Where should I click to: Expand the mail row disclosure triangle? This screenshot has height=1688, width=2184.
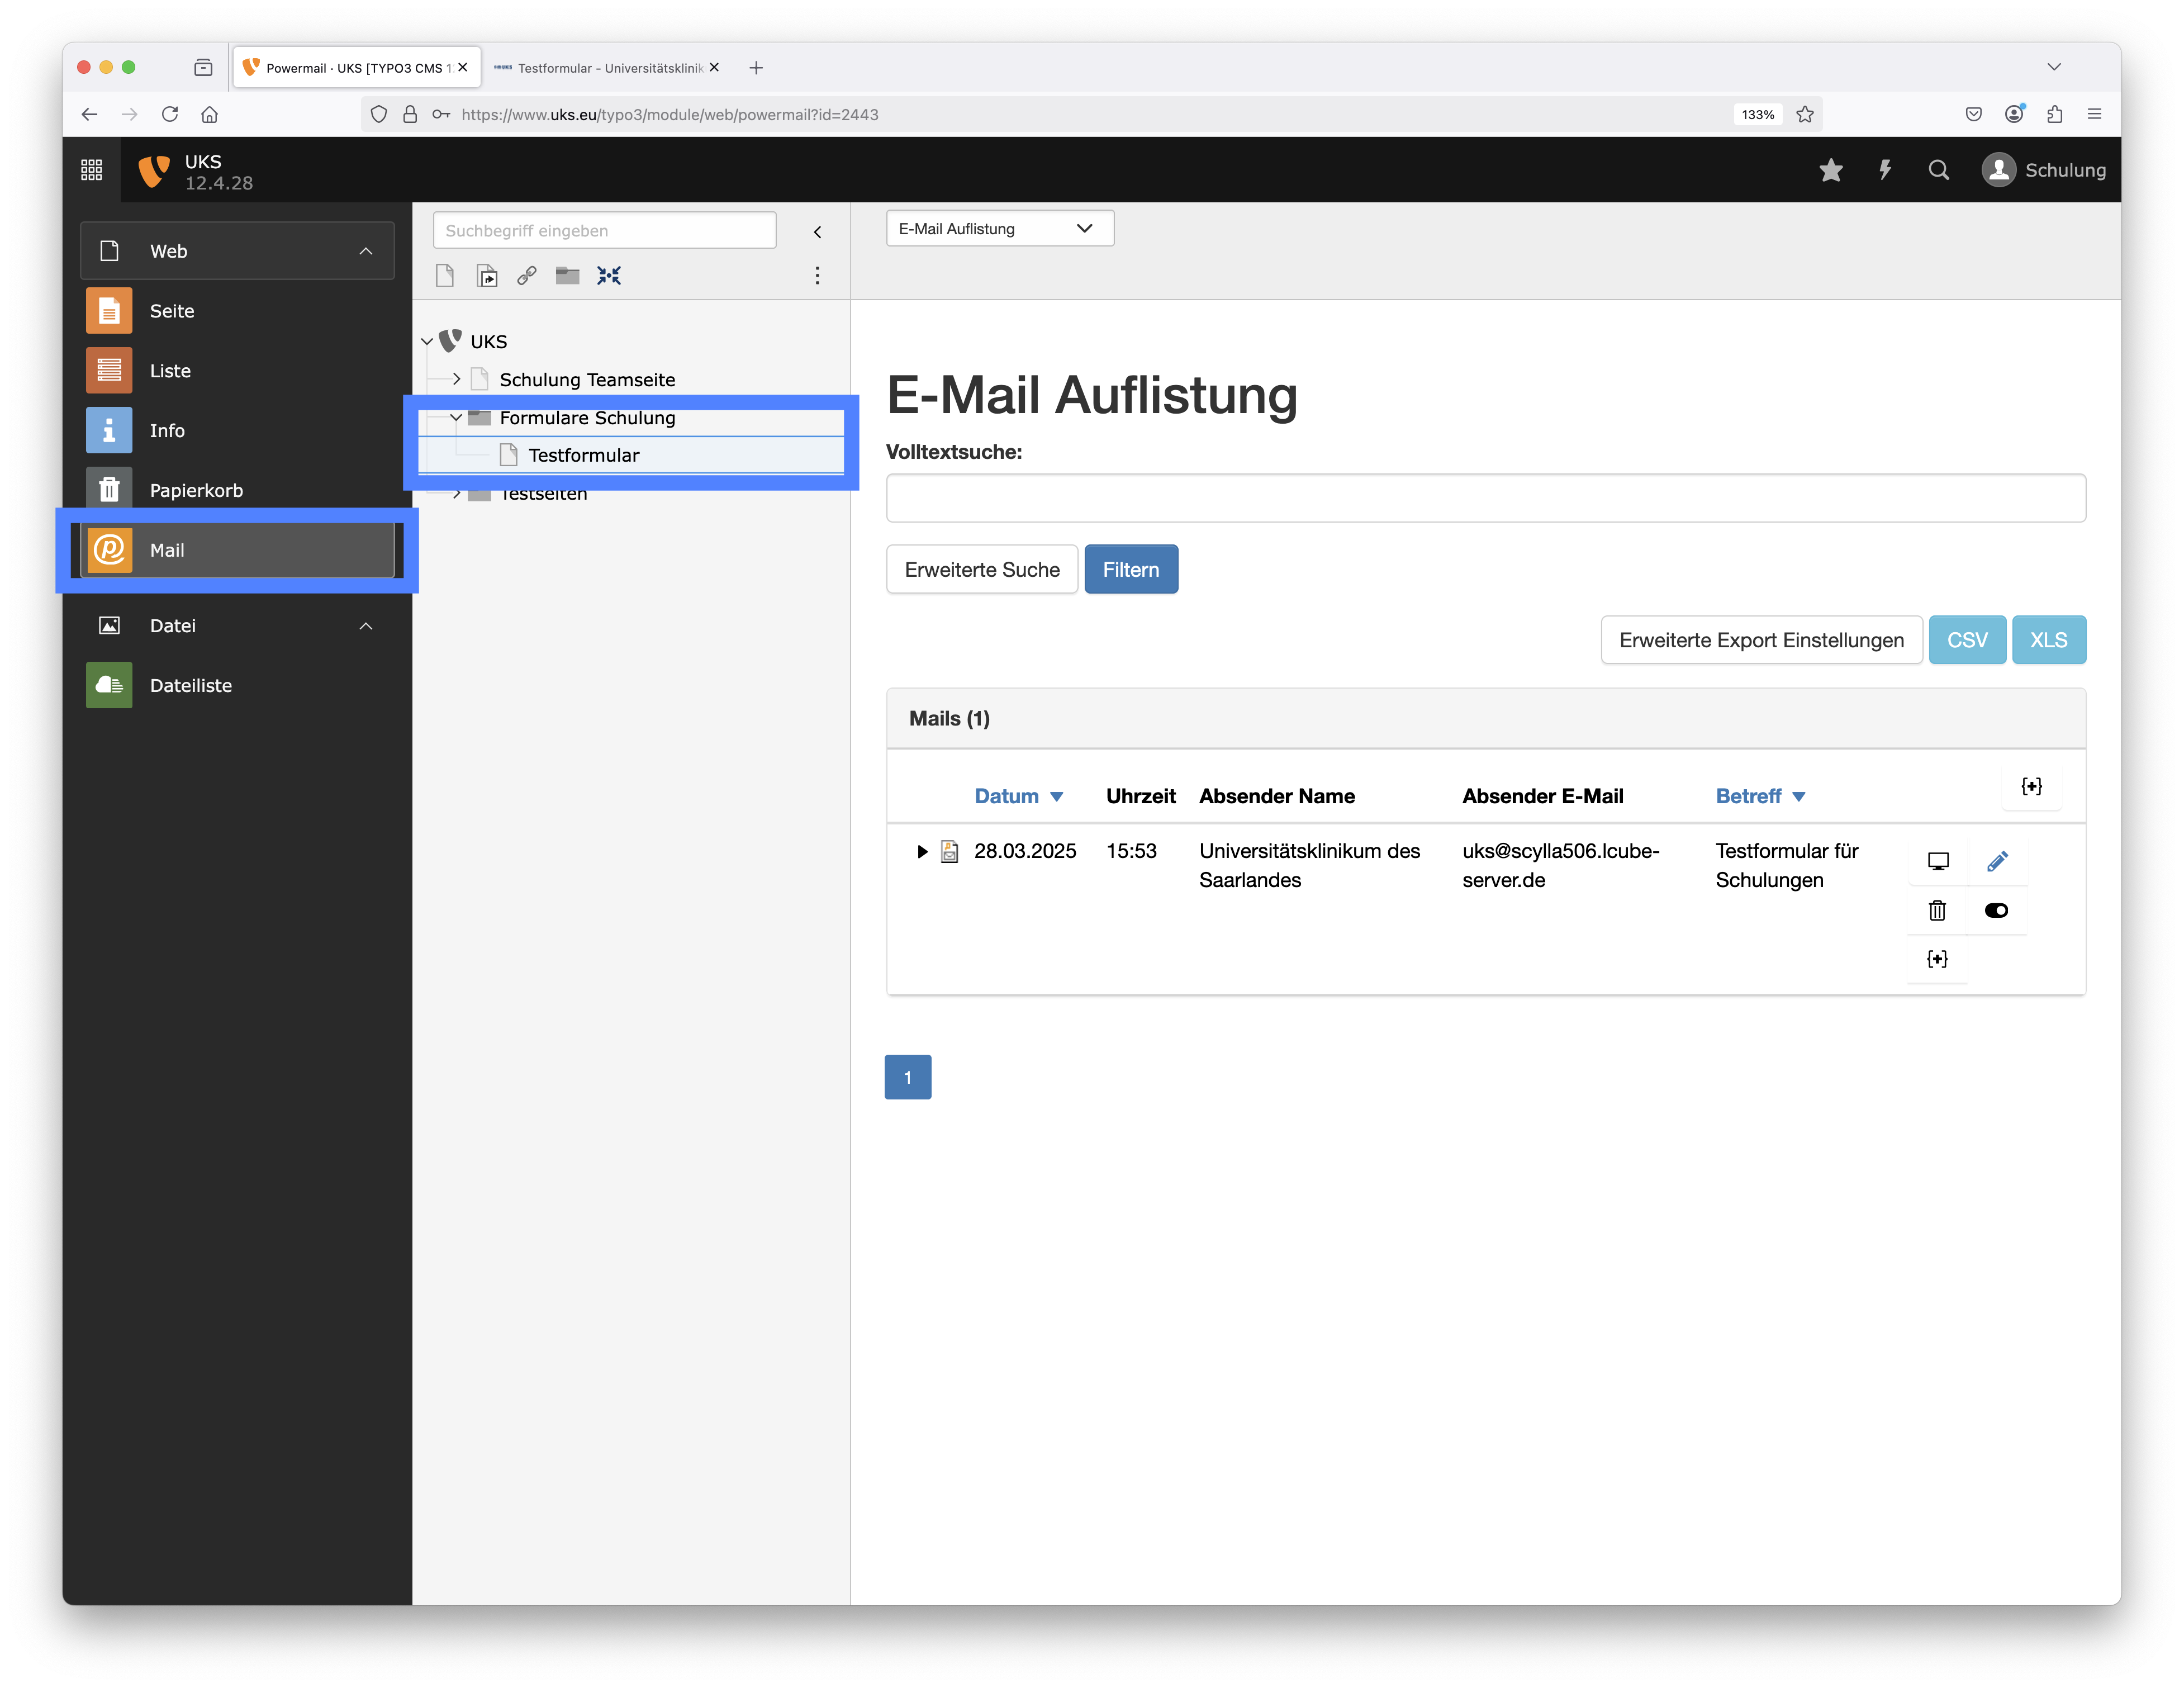tap(921, 852)
